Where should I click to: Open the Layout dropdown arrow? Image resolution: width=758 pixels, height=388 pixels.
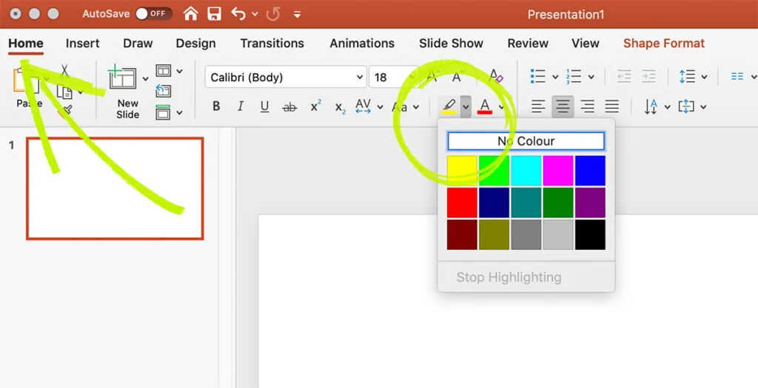click(x=179, y=72)
